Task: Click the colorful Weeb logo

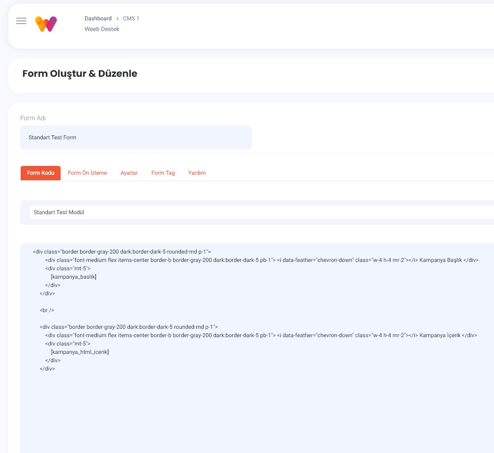Action: coord(46,24)
